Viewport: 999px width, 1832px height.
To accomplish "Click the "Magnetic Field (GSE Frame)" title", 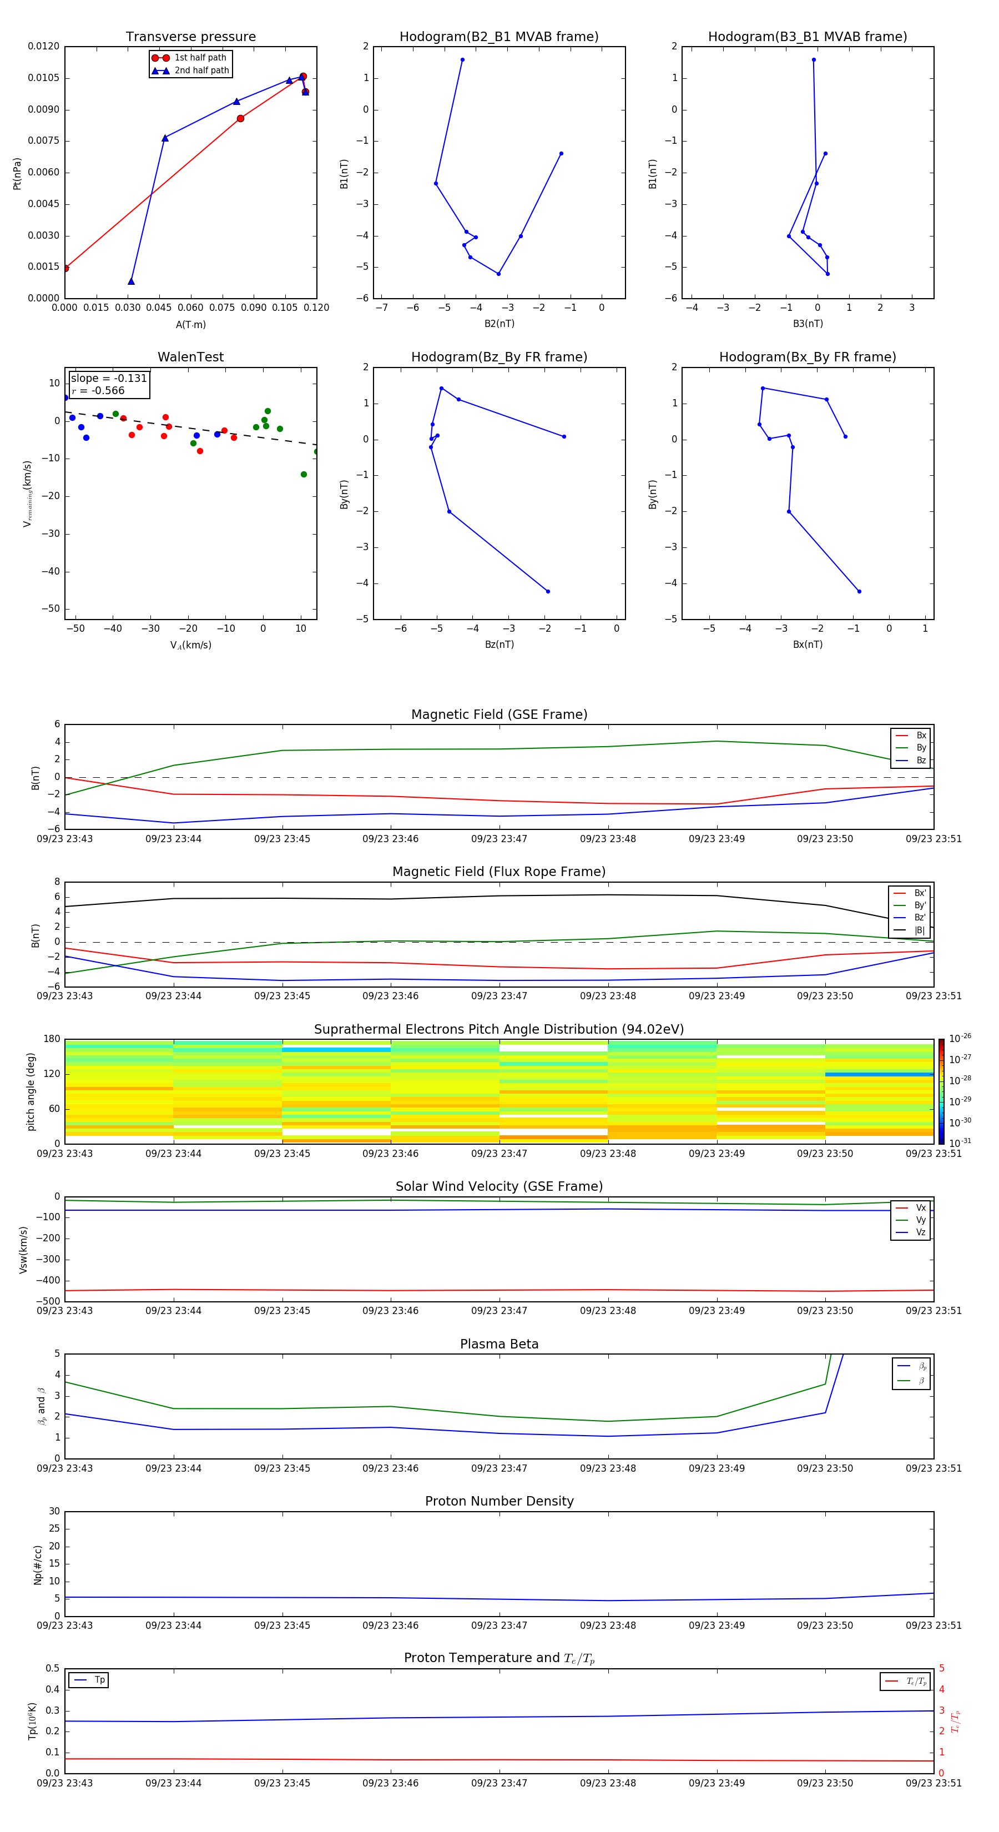I will click(x=499, y=714).
